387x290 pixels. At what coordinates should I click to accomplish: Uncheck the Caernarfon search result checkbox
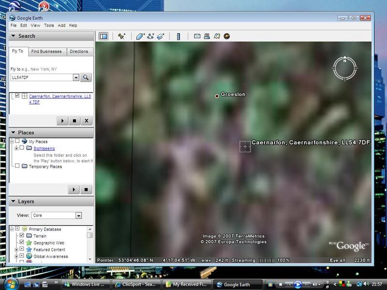(17, 95)
